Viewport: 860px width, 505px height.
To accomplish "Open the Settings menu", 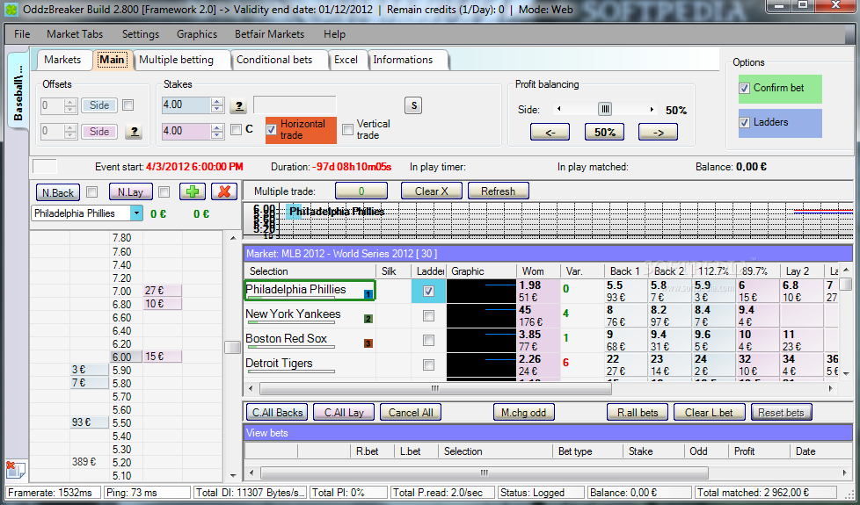I will tap(141, 34).
